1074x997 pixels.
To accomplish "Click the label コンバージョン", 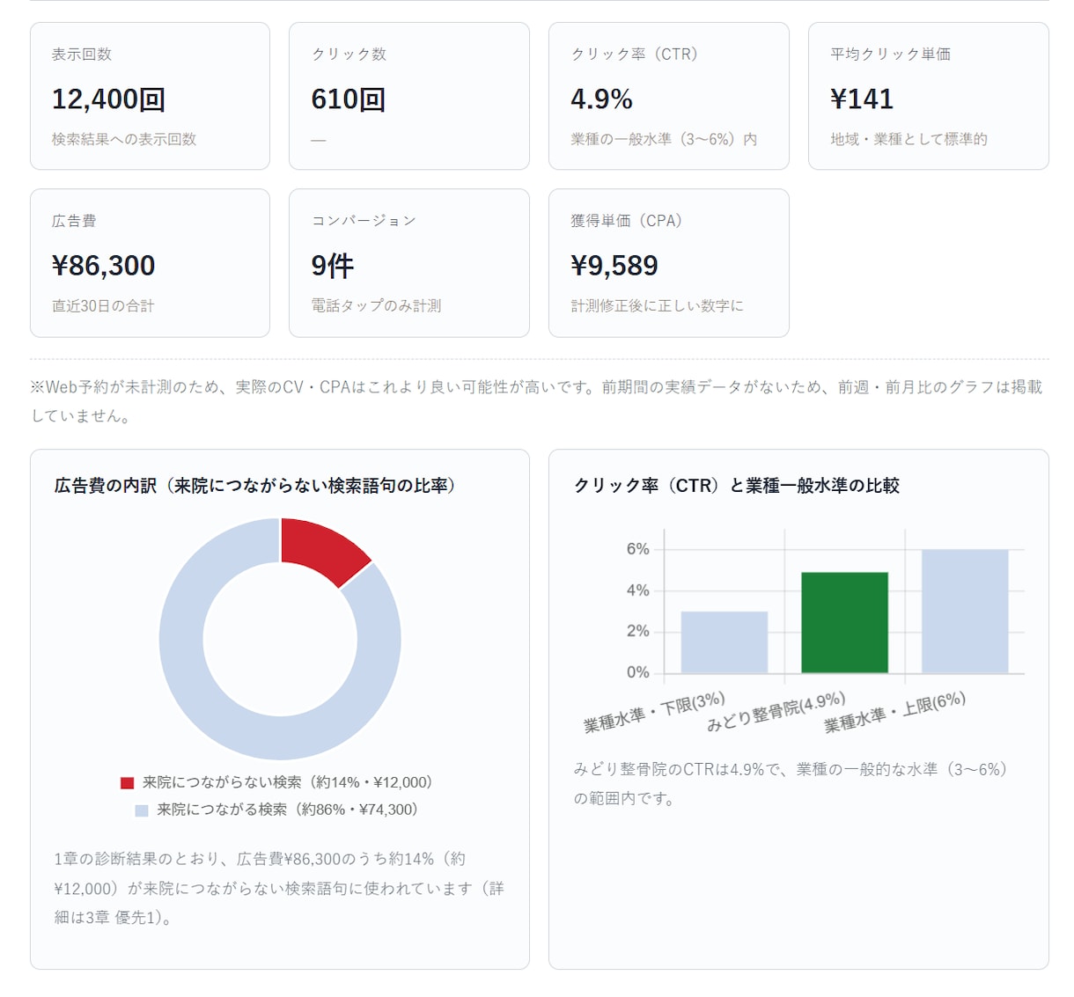I will [x=364, y=221].
